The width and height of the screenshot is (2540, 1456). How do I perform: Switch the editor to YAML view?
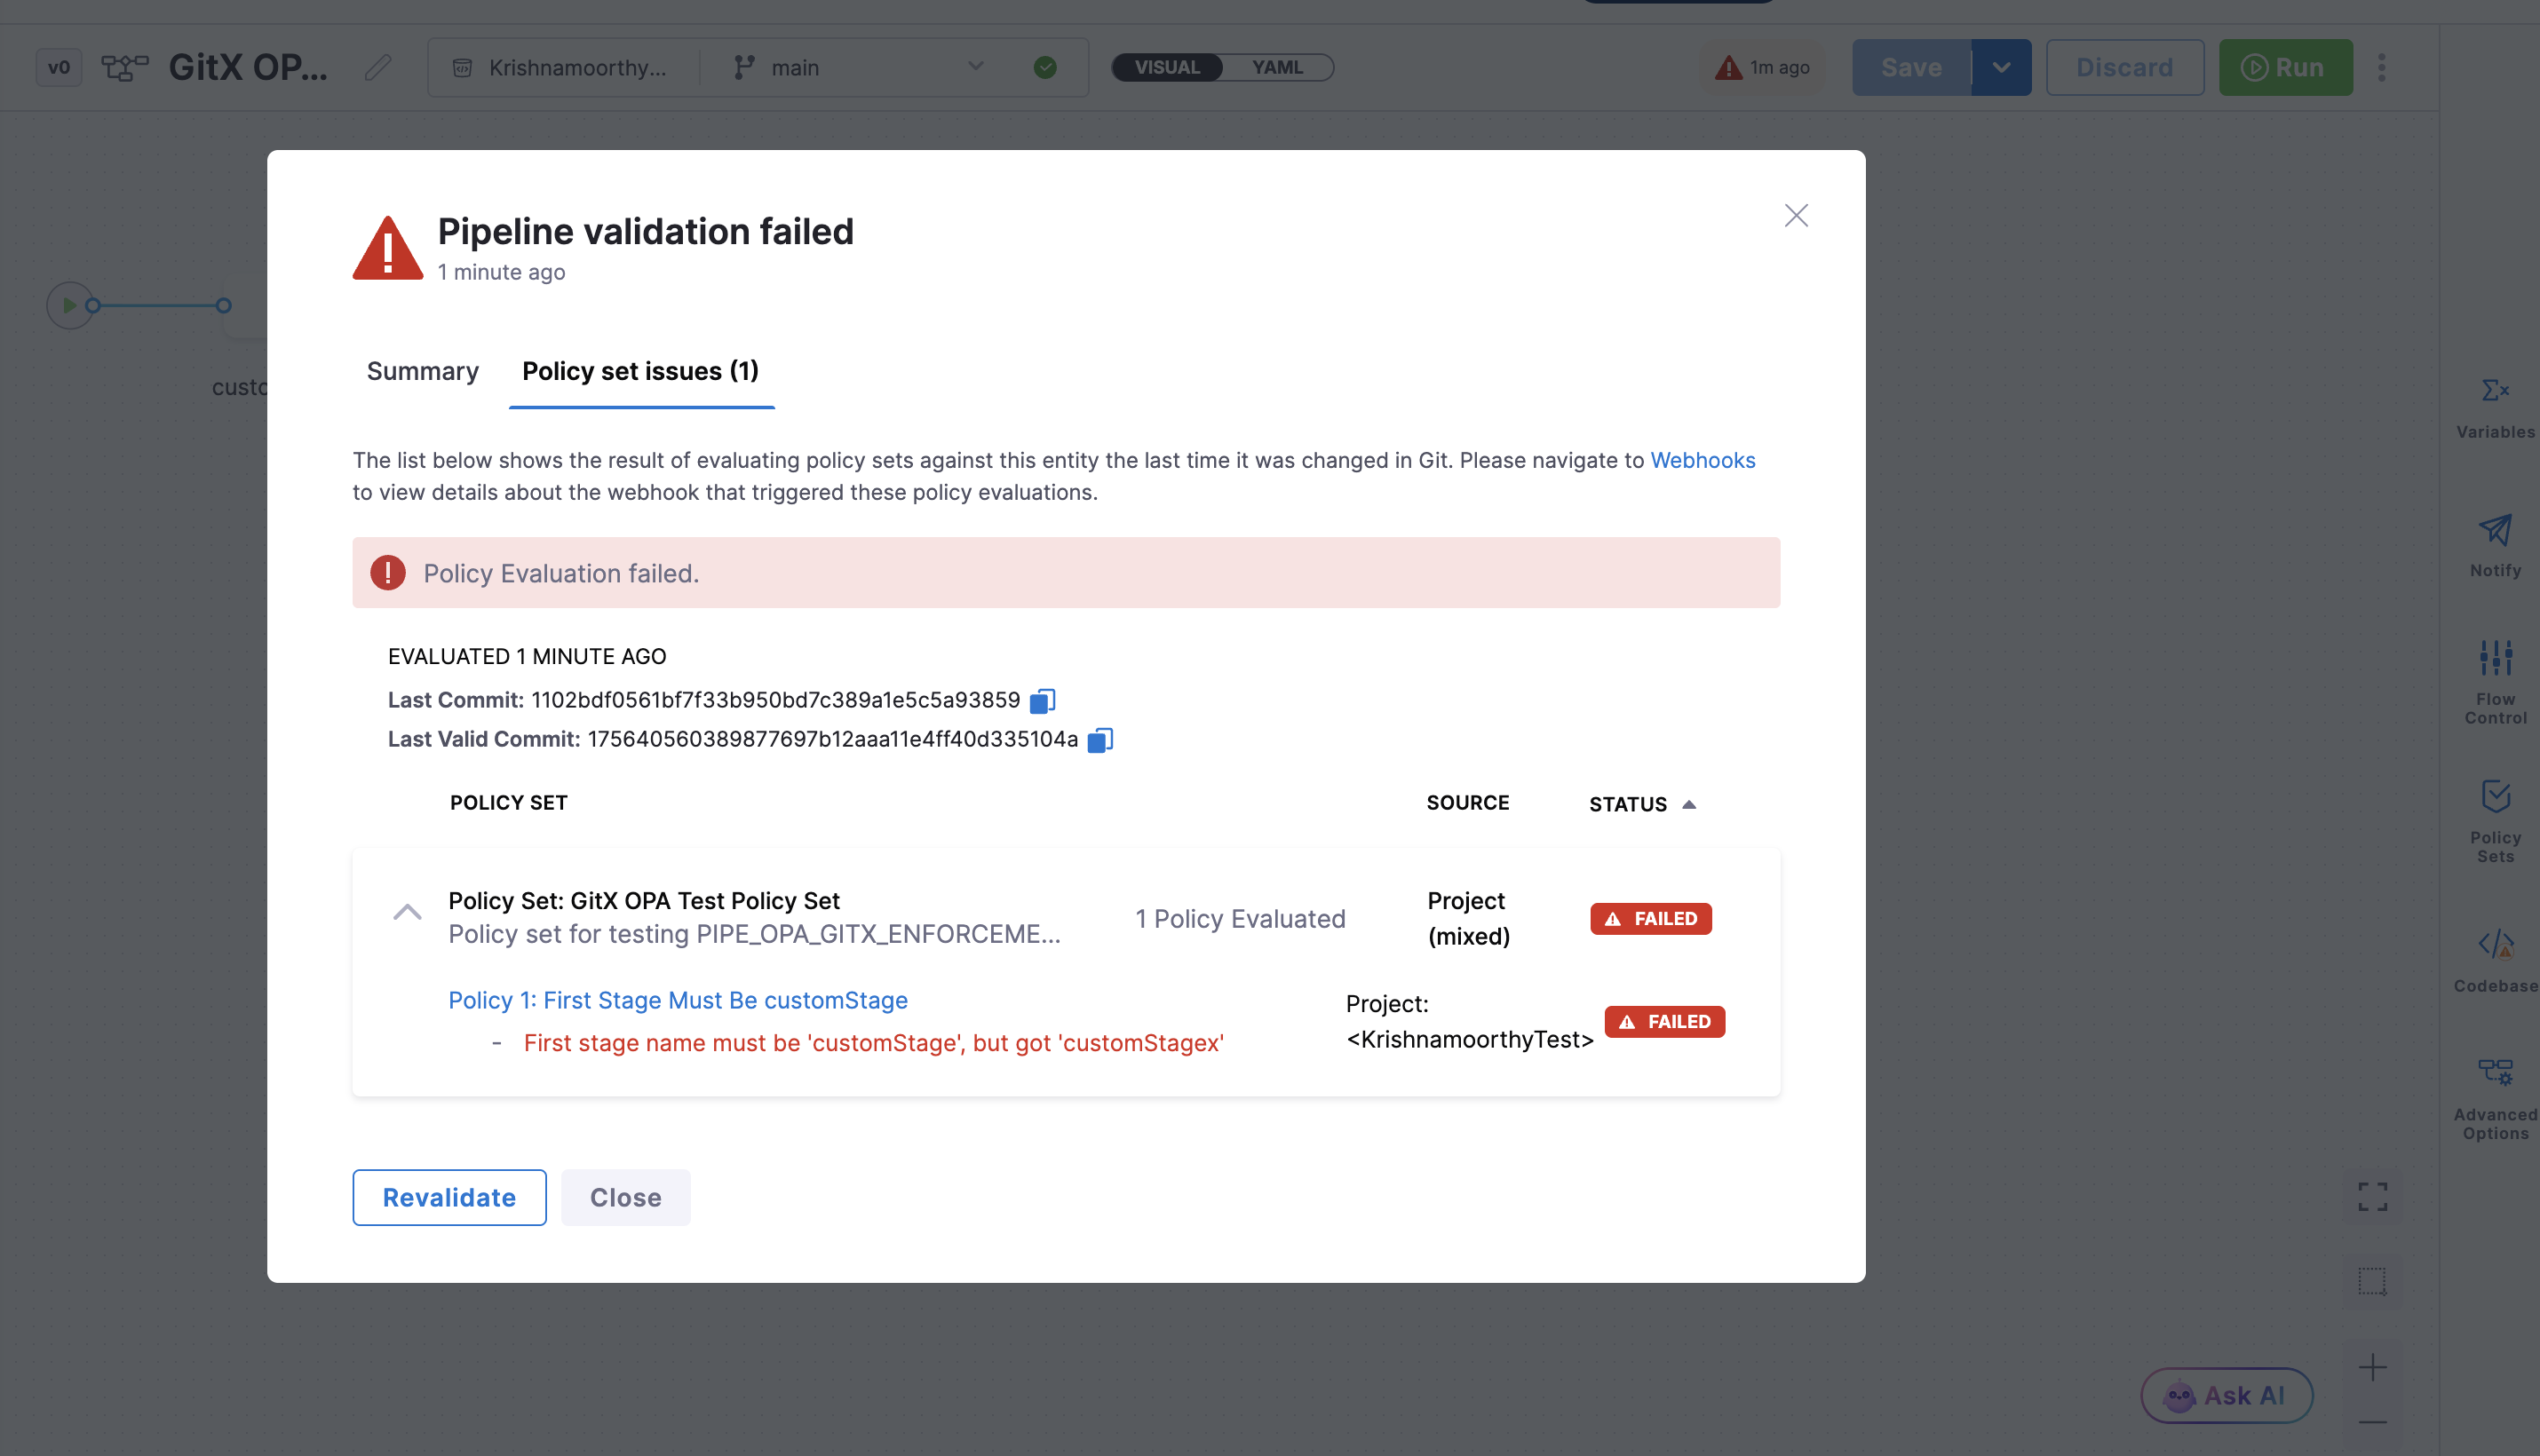1276,67
